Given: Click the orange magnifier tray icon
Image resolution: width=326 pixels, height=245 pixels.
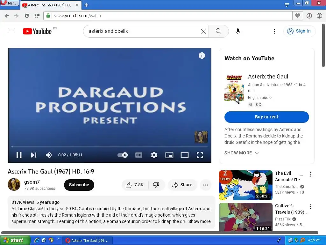Looking at the screenshot, I should pyautogui.click(x=302, y=240).
